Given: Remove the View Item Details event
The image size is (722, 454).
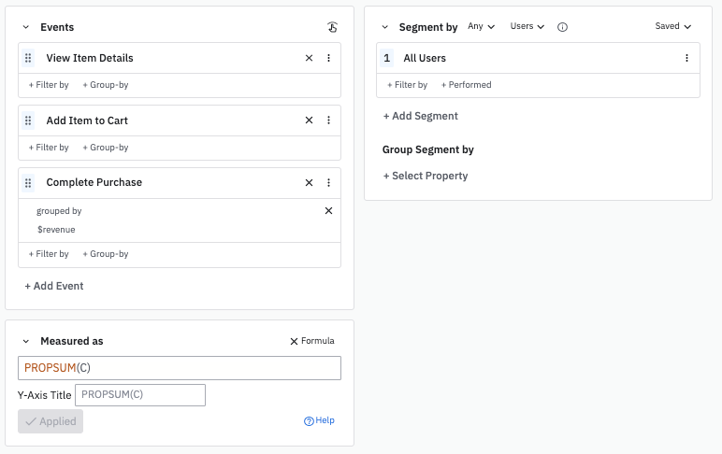Looking at the screenshot, I should tap(309, 58).
